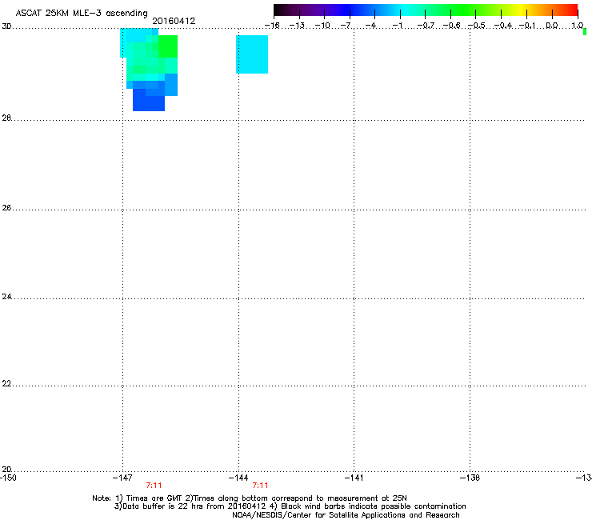Click the dark blue data block above 28N
This screenshot has height=520, width=592.
[x=149, y=102]
